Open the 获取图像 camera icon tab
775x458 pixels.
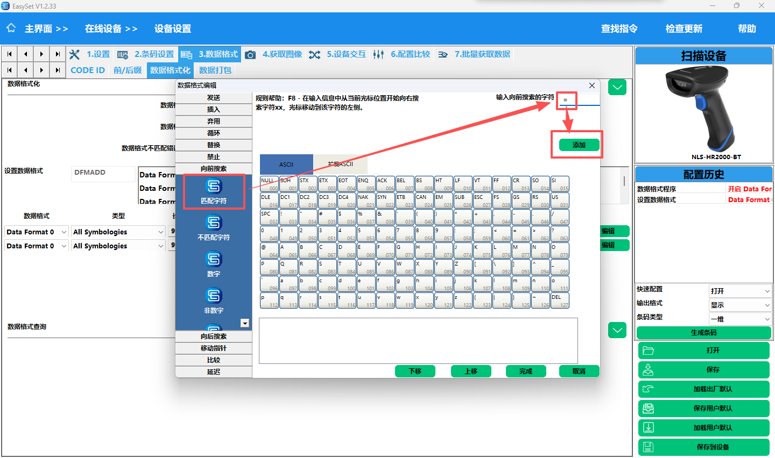pos(250,55)
